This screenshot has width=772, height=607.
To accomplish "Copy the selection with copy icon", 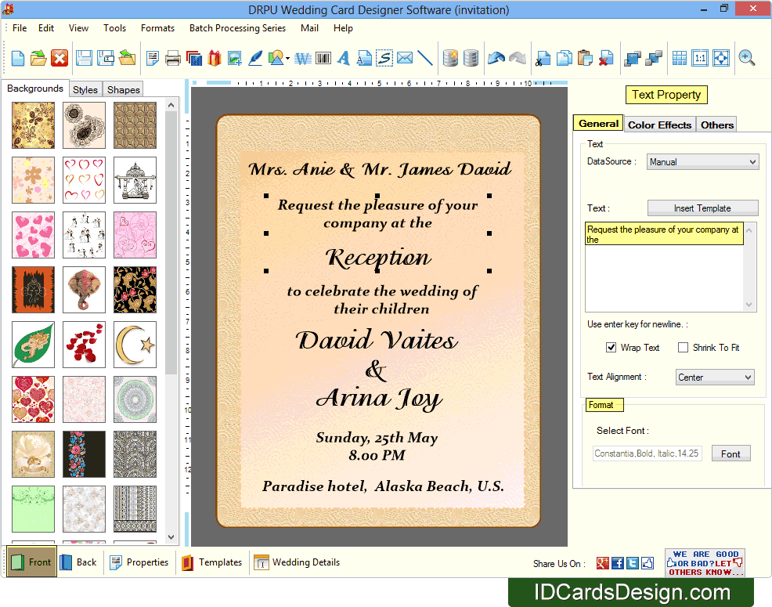I will point(565,58).
